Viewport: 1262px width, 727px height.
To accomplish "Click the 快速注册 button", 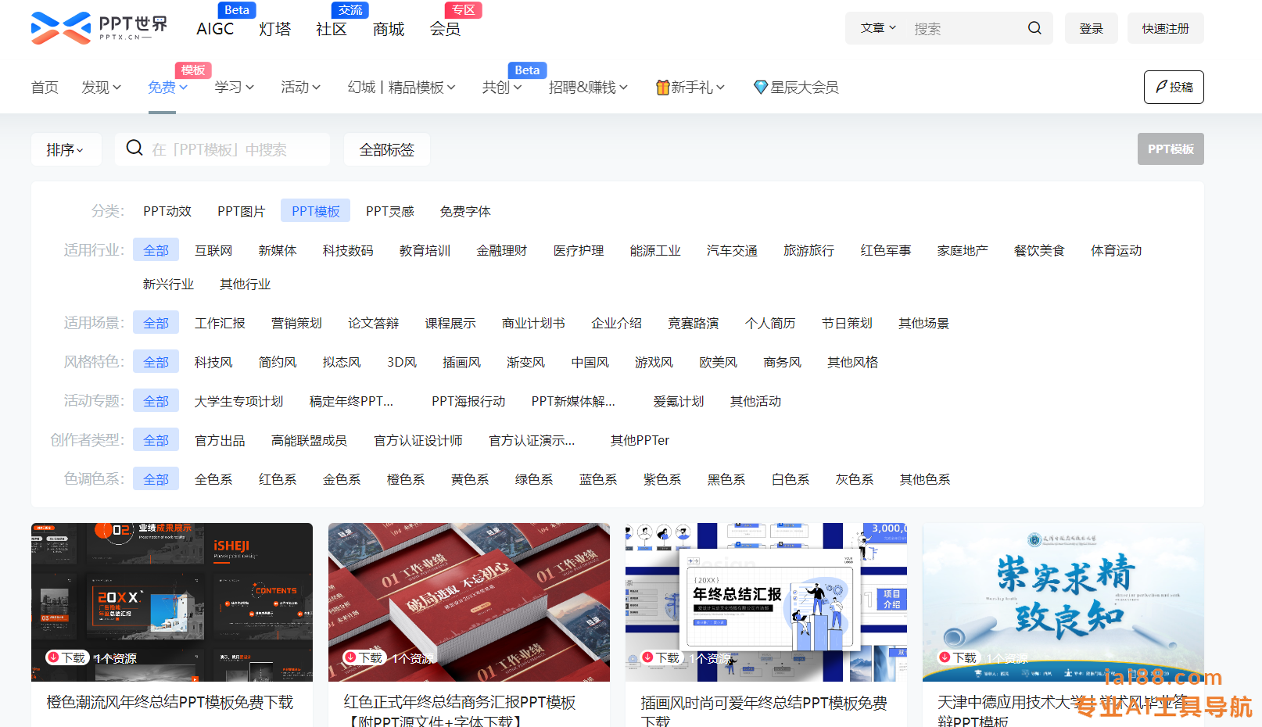I will [1165, 28].
